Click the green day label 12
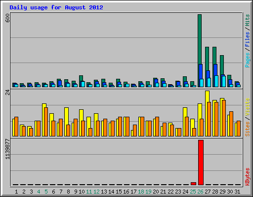The width and height of the screenshot is (253, 197). (x=96, y=192)
